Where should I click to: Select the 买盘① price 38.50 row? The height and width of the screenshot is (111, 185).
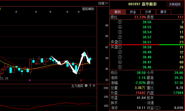pyautogui.click(x=147, y=47)
